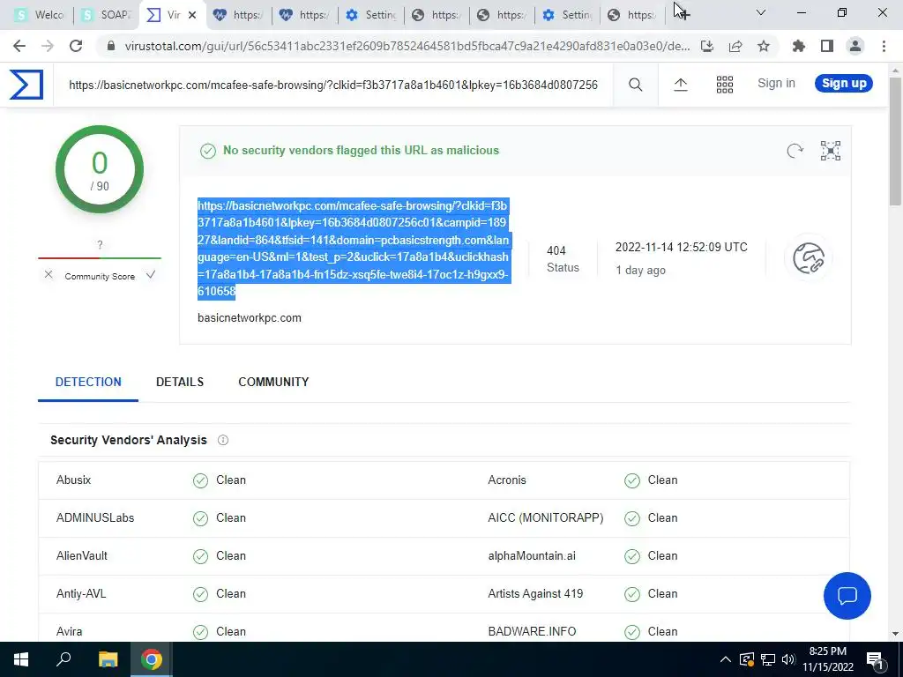
Task: Click the AlienVault vendor name
Action: 82,556
